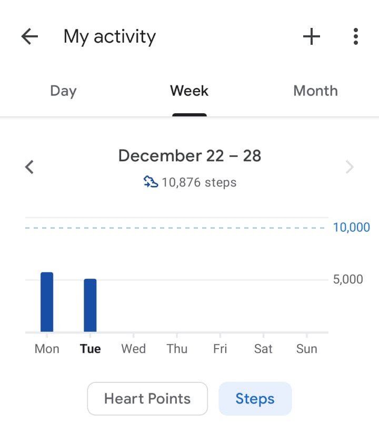
Task: Toggle the Steps chip
Action: pos(255,399)
